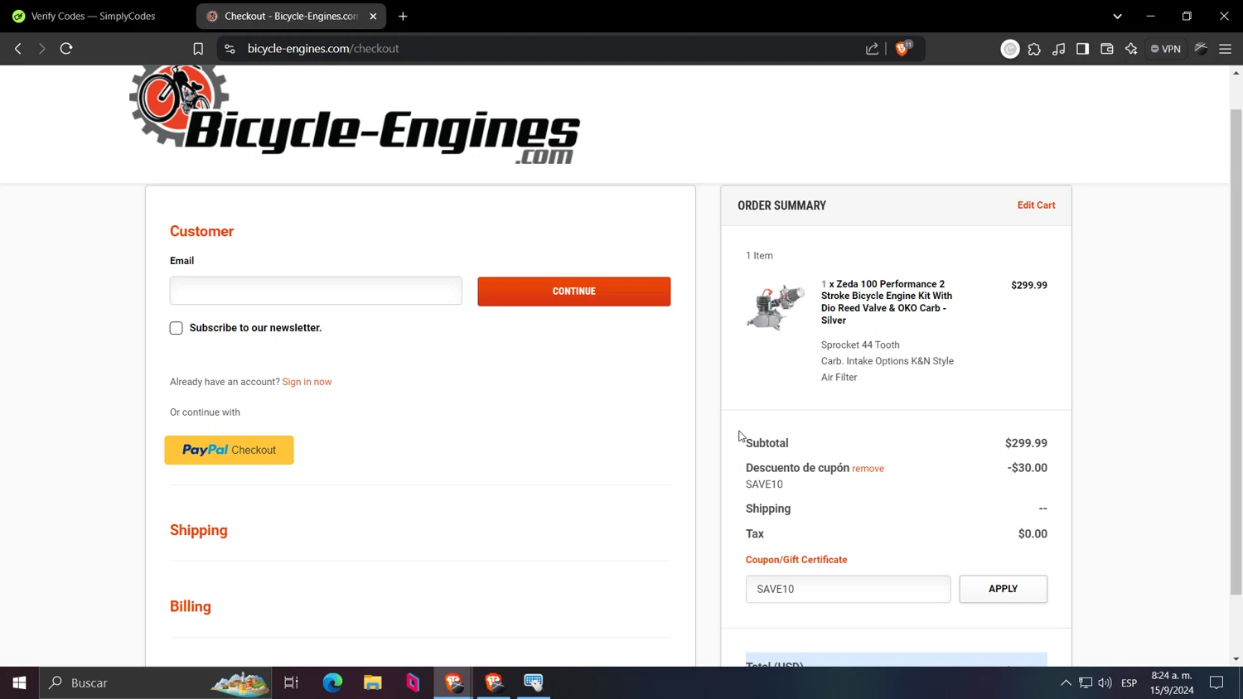
Task: Open the network icon in system tray
Action: 1086,683
